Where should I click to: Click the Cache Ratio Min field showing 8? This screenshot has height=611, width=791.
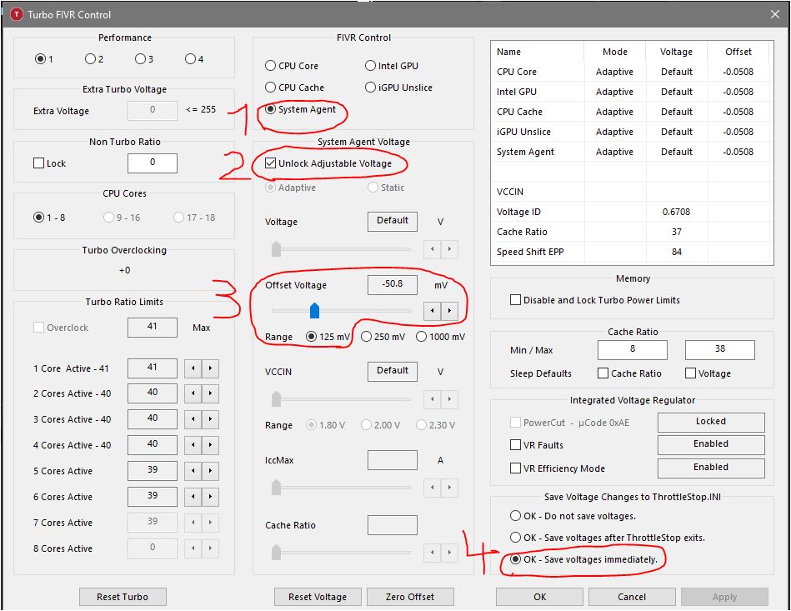click(x=632, y=349)
